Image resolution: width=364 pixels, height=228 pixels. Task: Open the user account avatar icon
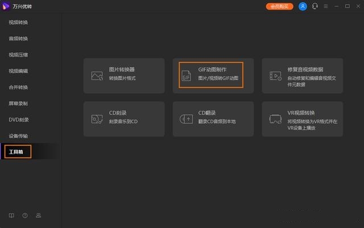(x=303, y=6)
